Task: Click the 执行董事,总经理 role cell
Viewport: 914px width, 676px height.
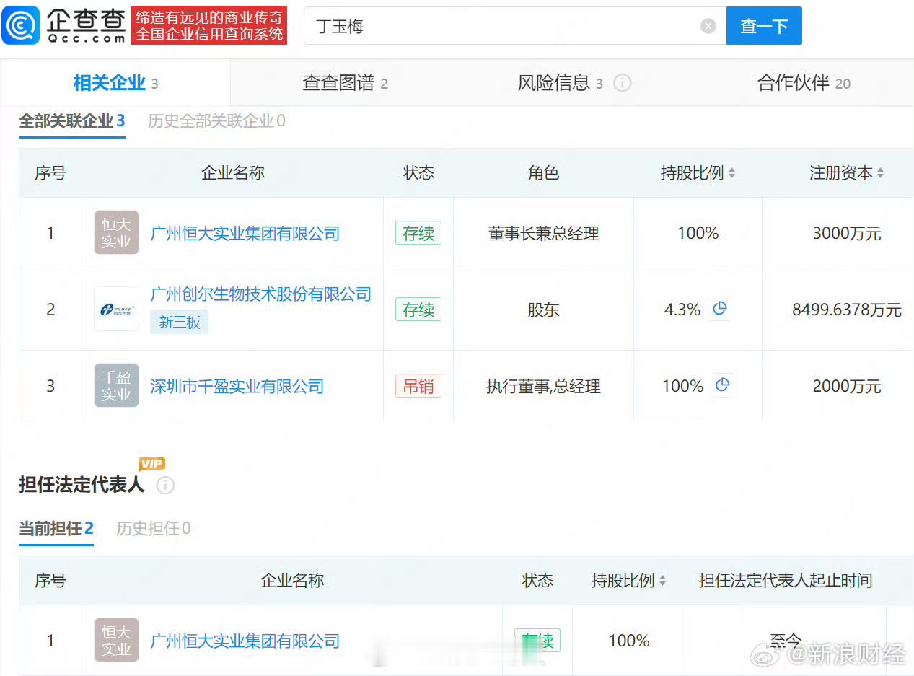Action: tap(543, 386)
